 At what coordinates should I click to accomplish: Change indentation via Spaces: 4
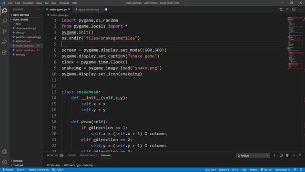point(224,170)
